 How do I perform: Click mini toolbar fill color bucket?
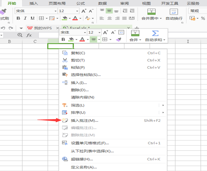coord(71,39)
